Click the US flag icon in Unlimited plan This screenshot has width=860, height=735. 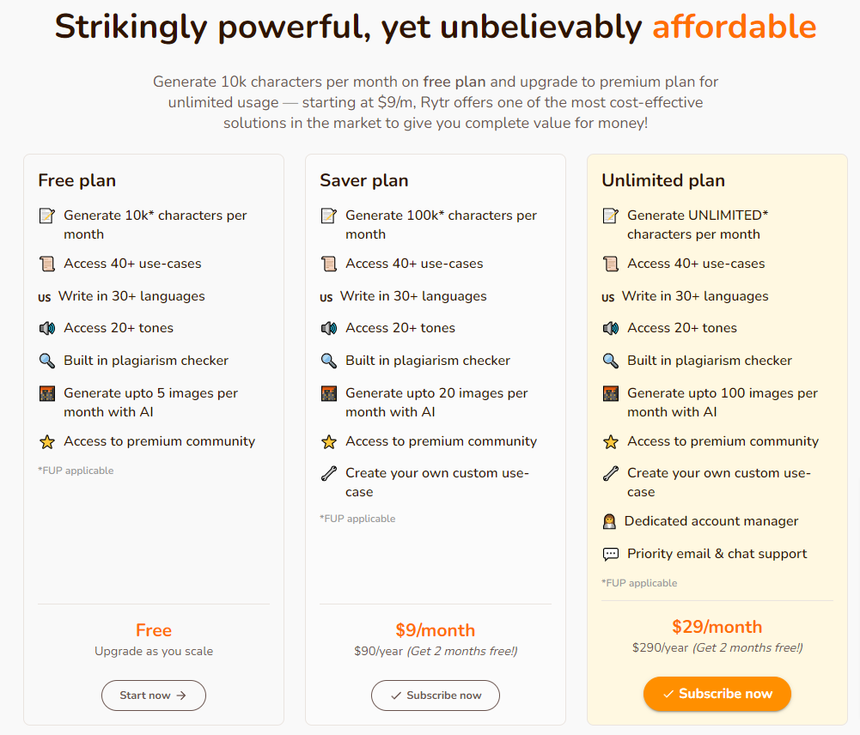(608, 297)
